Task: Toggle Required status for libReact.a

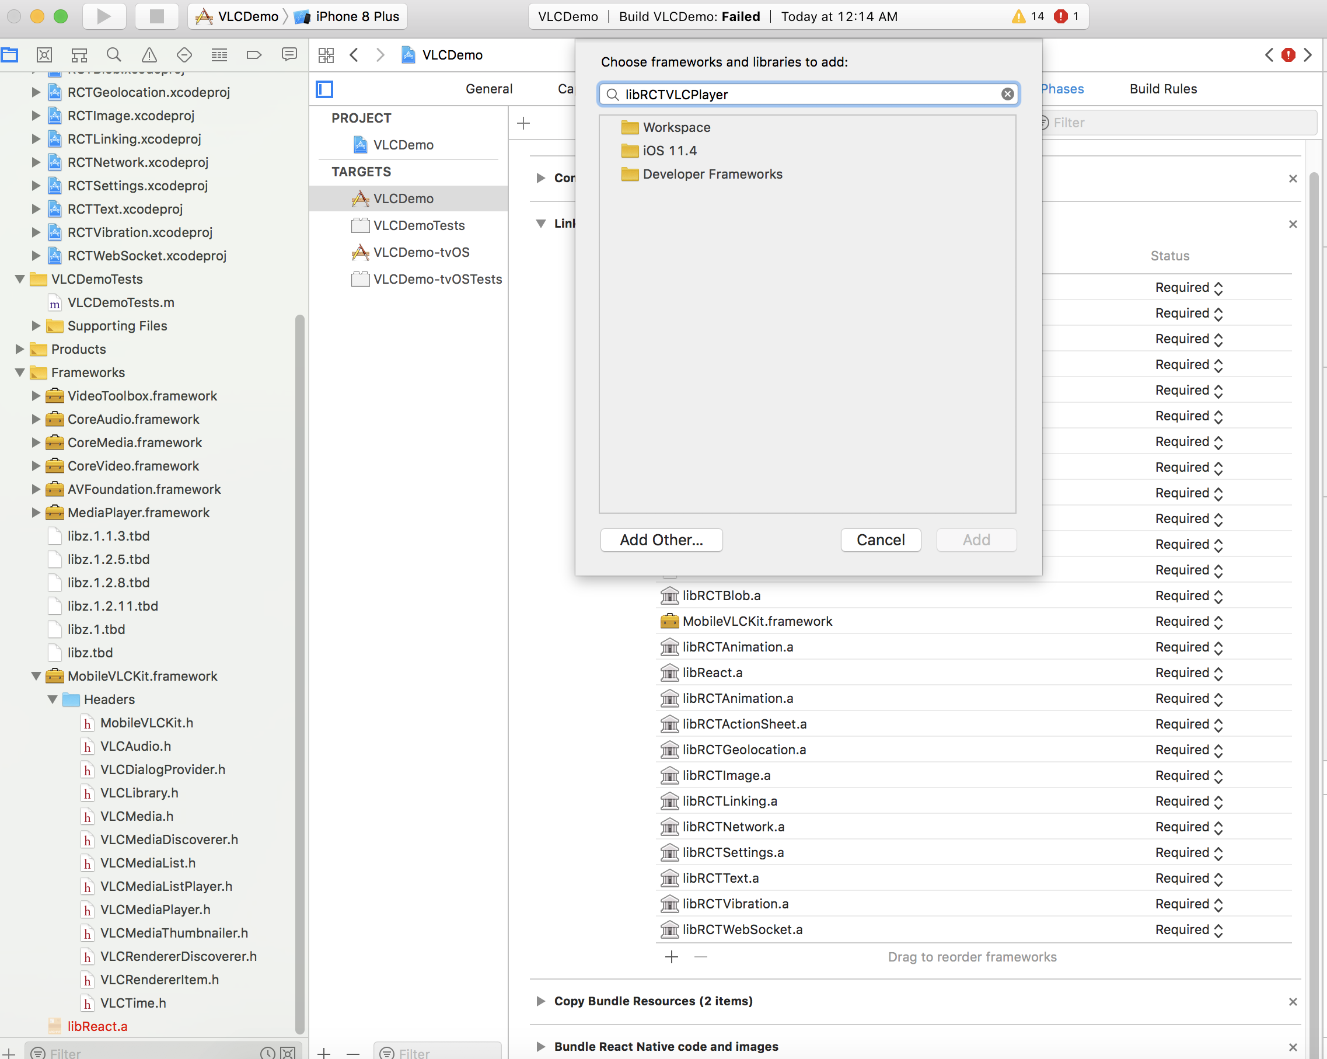Action: point(1218,673)
